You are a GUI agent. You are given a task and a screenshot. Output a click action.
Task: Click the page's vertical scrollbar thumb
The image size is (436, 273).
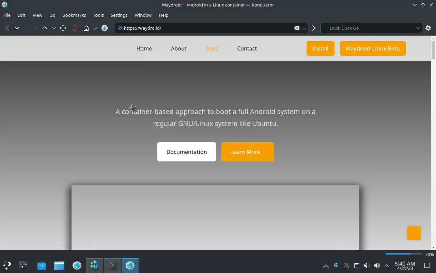point(433,50)
